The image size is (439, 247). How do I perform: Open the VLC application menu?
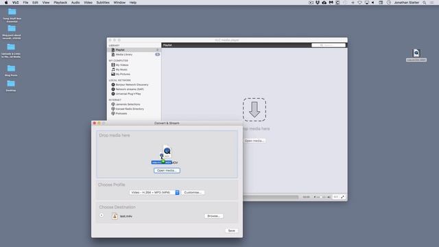16,3
